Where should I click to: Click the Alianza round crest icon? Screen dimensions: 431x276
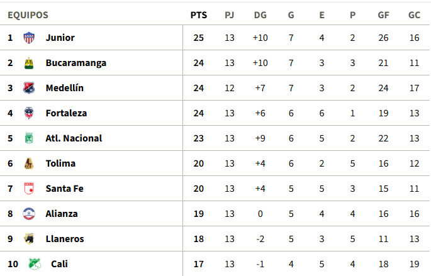click(29, 214)
